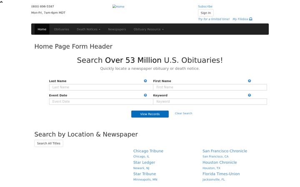300x187 pixels.
Task: Click the Houston, TX location link
Action: 211,168
